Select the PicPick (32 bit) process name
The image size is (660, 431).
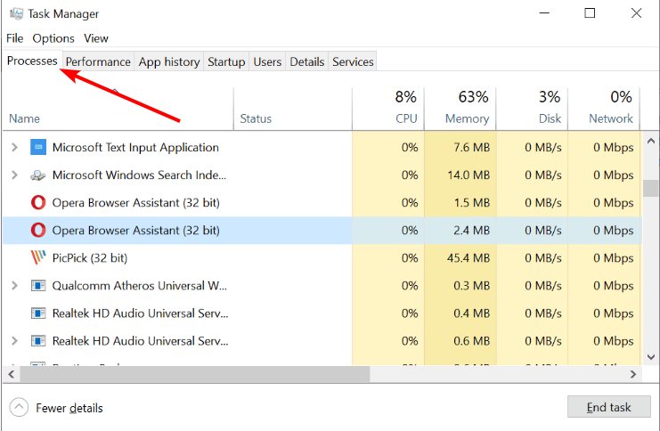(90, 258)
